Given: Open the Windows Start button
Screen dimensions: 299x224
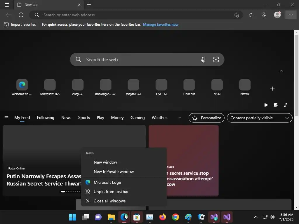Looking at the screenshot, I should pyautogui.click(x=72, y=217).
